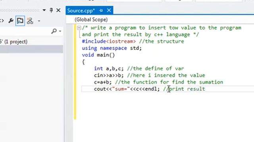Screen dimensions: 254x142
Task: Select the solution node '(1 project)'
Action: pyautogui.click(x=13, y=42)
